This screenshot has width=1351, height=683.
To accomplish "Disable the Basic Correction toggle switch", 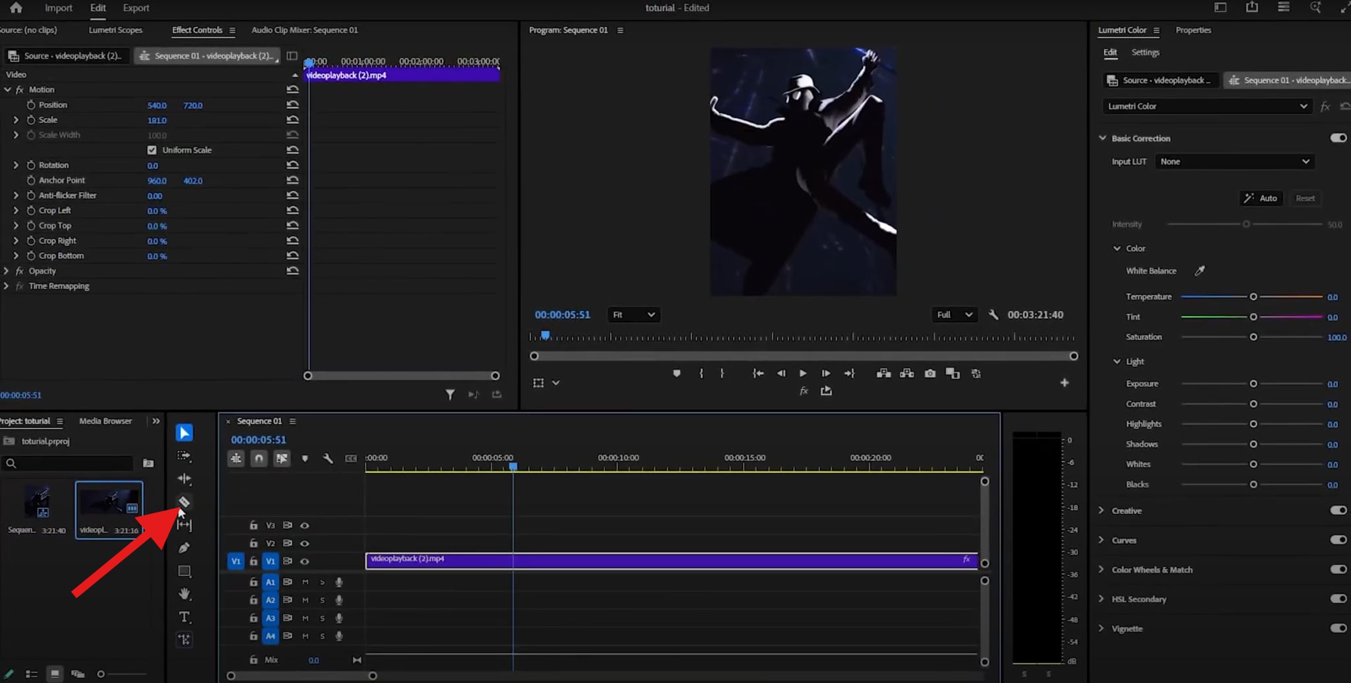I will [x=1338, y=137].
